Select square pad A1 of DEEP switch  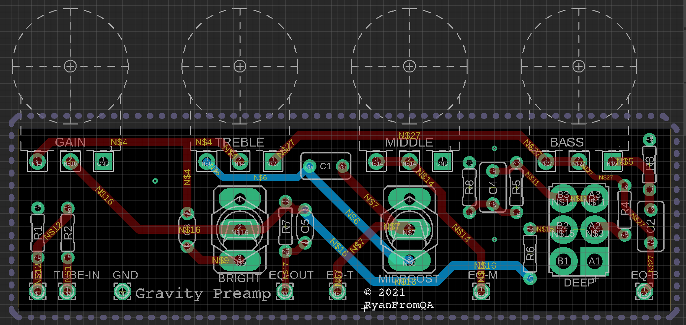pyautogui.click(x=595, y=261)
